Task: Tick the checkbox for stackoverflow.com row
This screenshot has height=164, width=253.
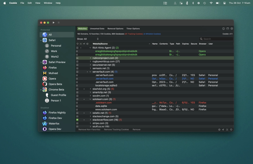Action: [x=77, y=120]
